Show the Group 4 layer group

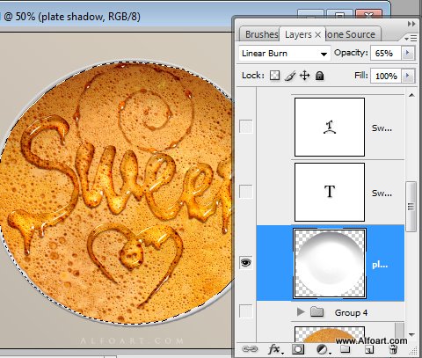pos(246,311)
